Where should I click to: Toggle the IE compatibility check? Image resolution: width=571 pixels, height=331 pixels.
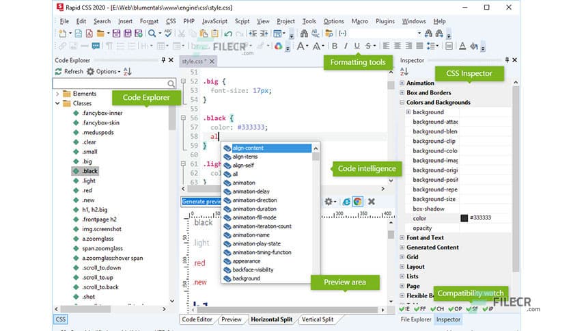point(404,308)
